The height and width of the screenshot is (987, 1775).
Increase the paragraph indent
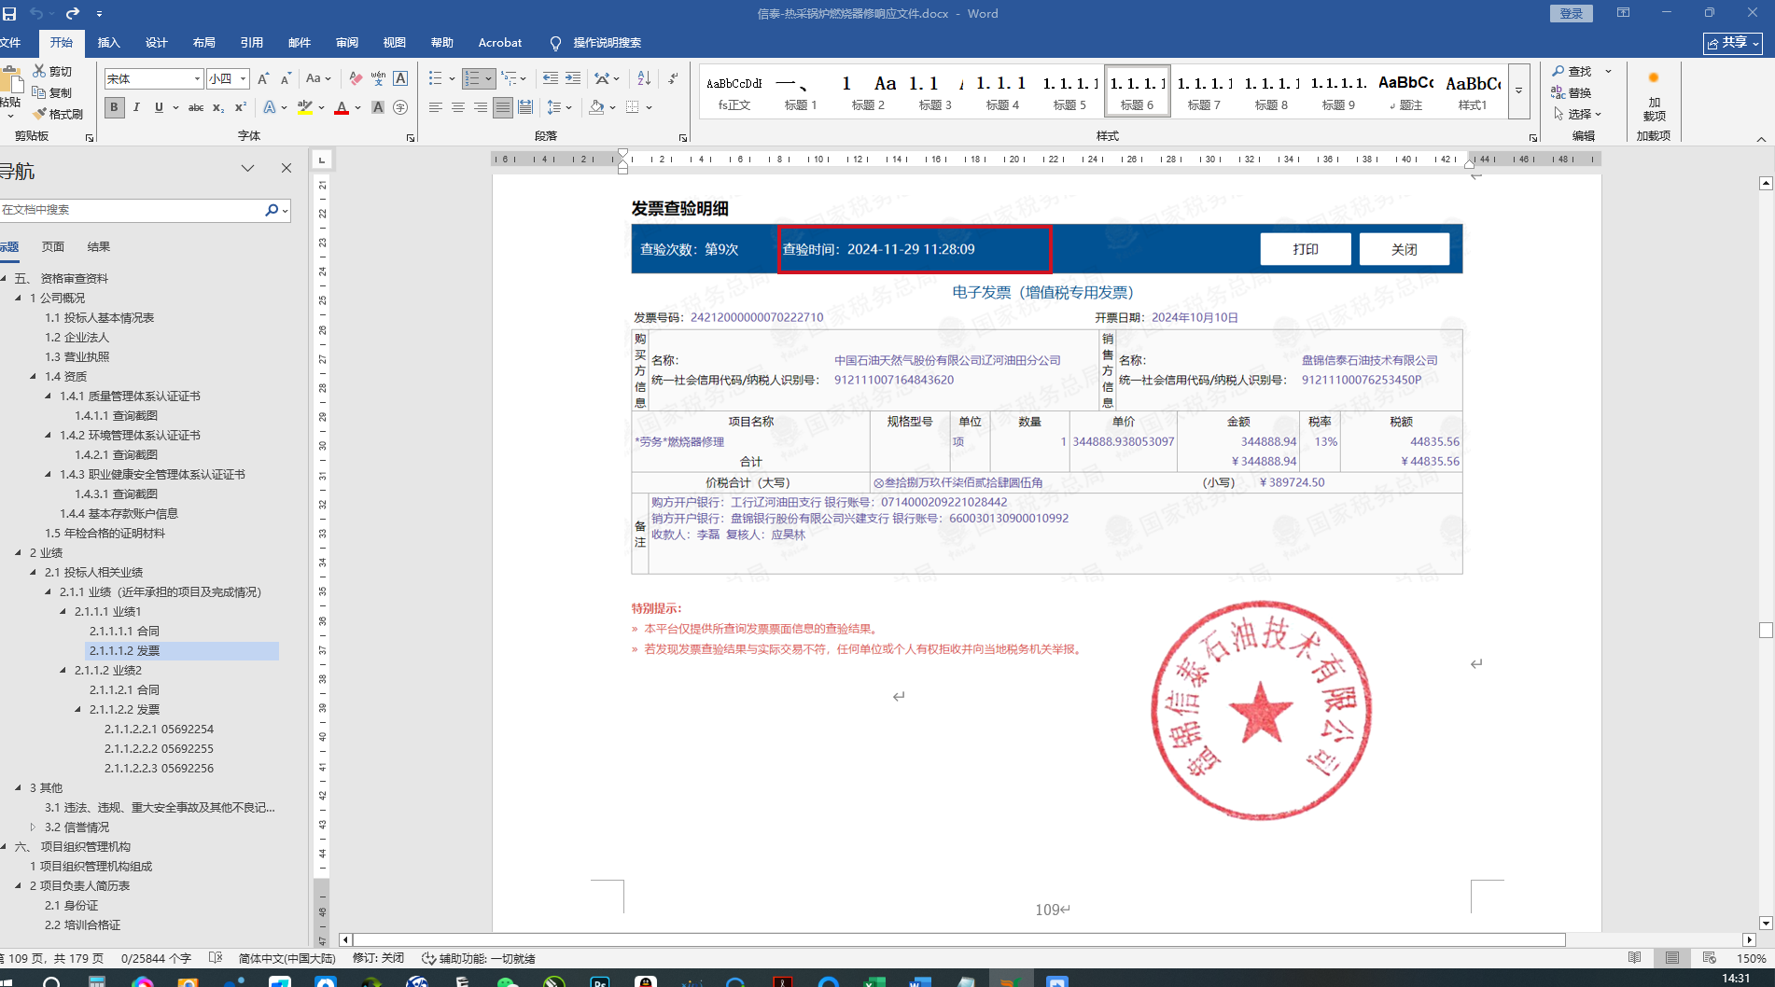573,79
